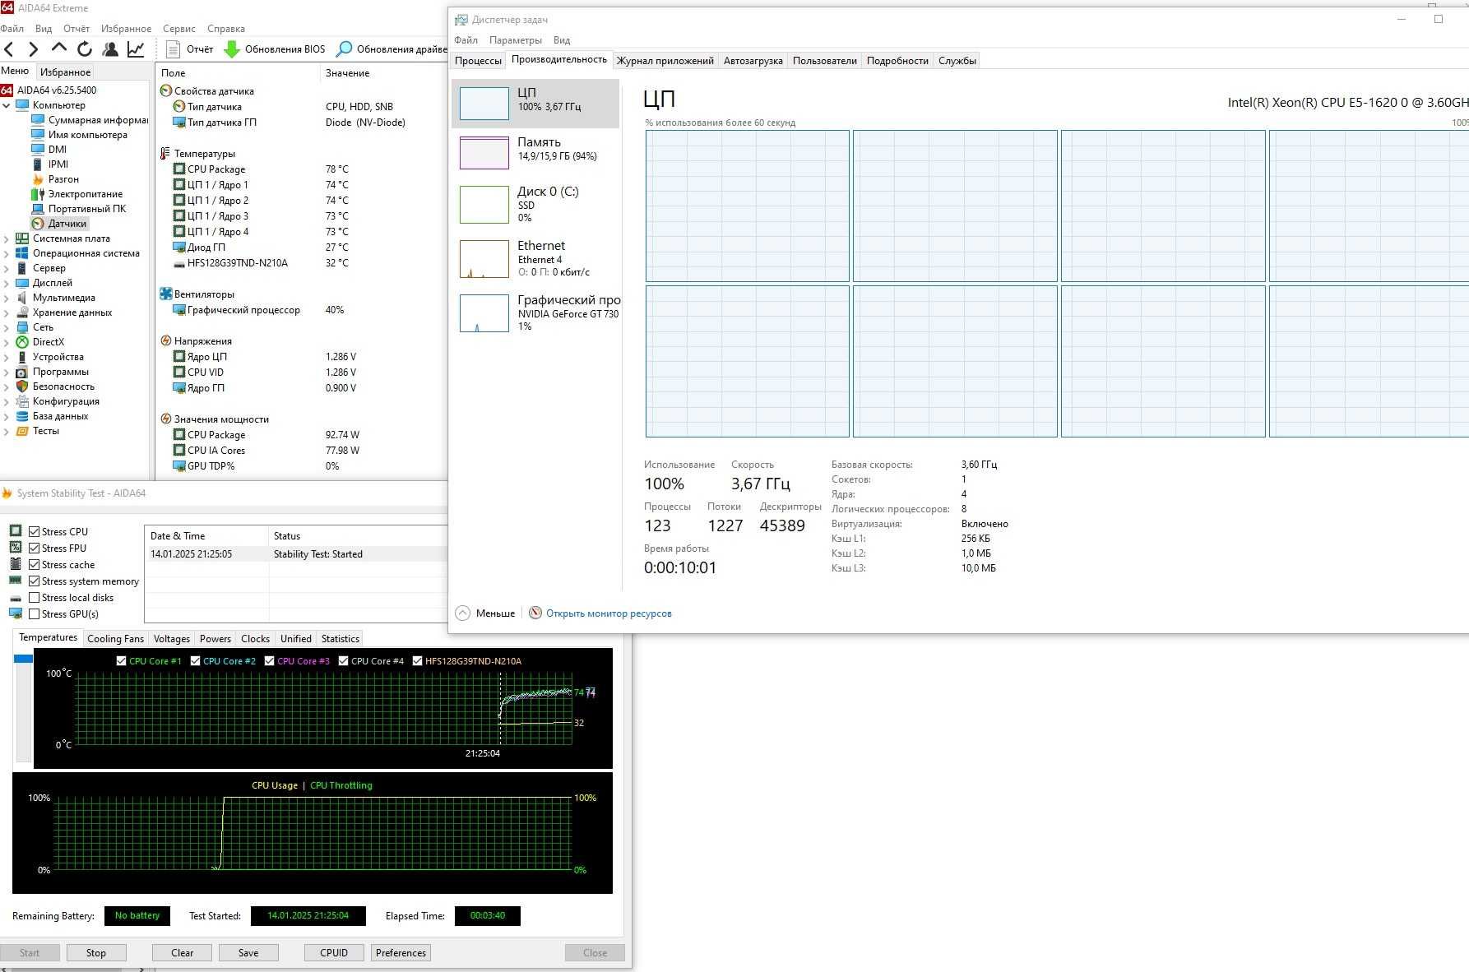Expand DirectX tree node
The image size is (1469, 972).
[x=7, y=342]
